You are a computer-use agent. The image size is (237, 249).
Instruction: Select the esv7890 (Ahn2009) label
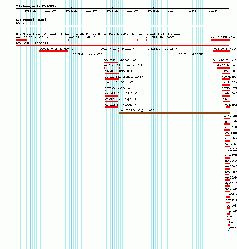(118, 71)
